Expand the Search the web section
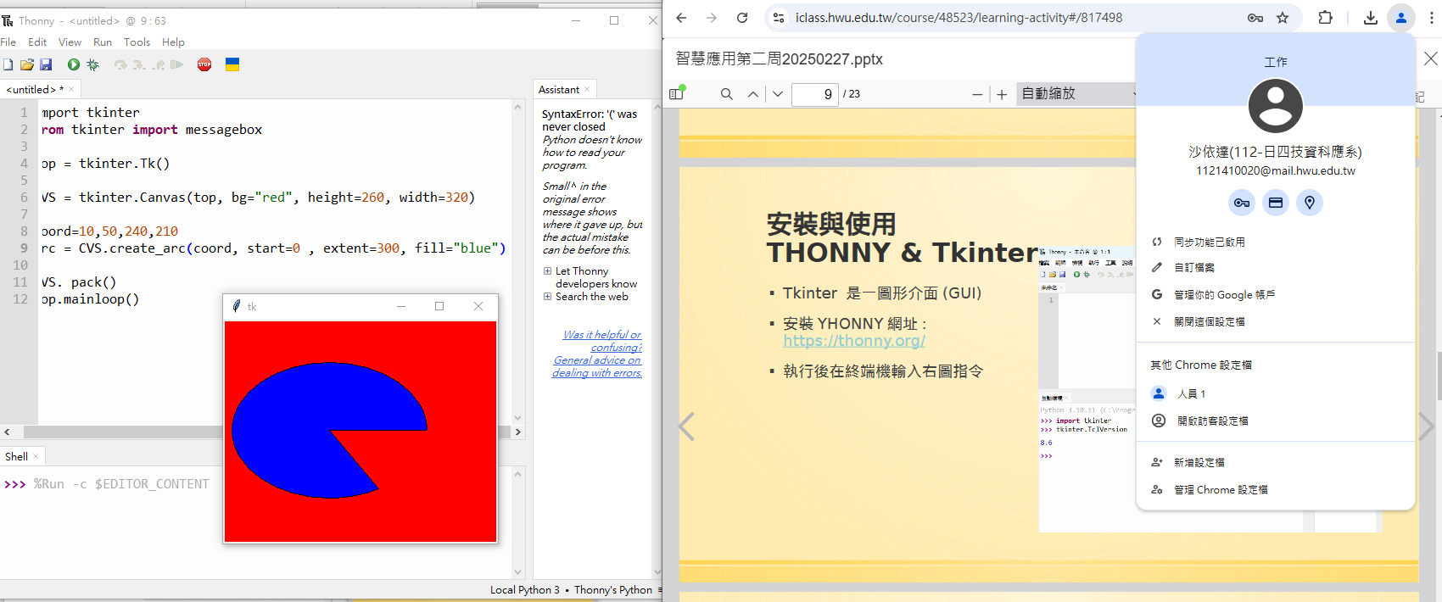The height and width of the screenshot is (602, 1442). (548, 297)
